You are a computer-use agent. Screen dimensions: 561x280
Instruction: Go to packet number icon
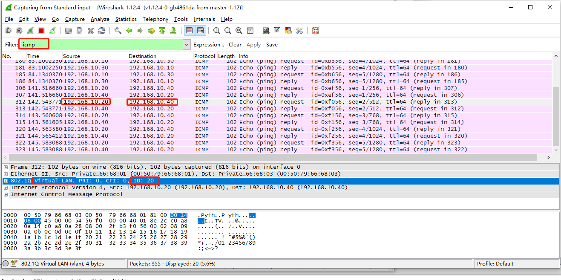151,31
